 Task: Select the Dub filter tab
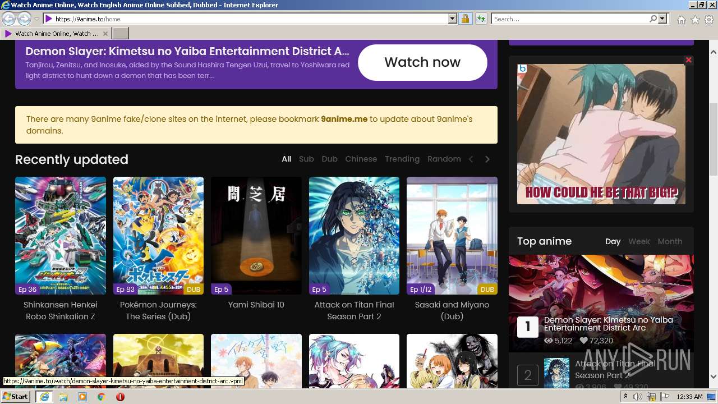coord(329,159)
